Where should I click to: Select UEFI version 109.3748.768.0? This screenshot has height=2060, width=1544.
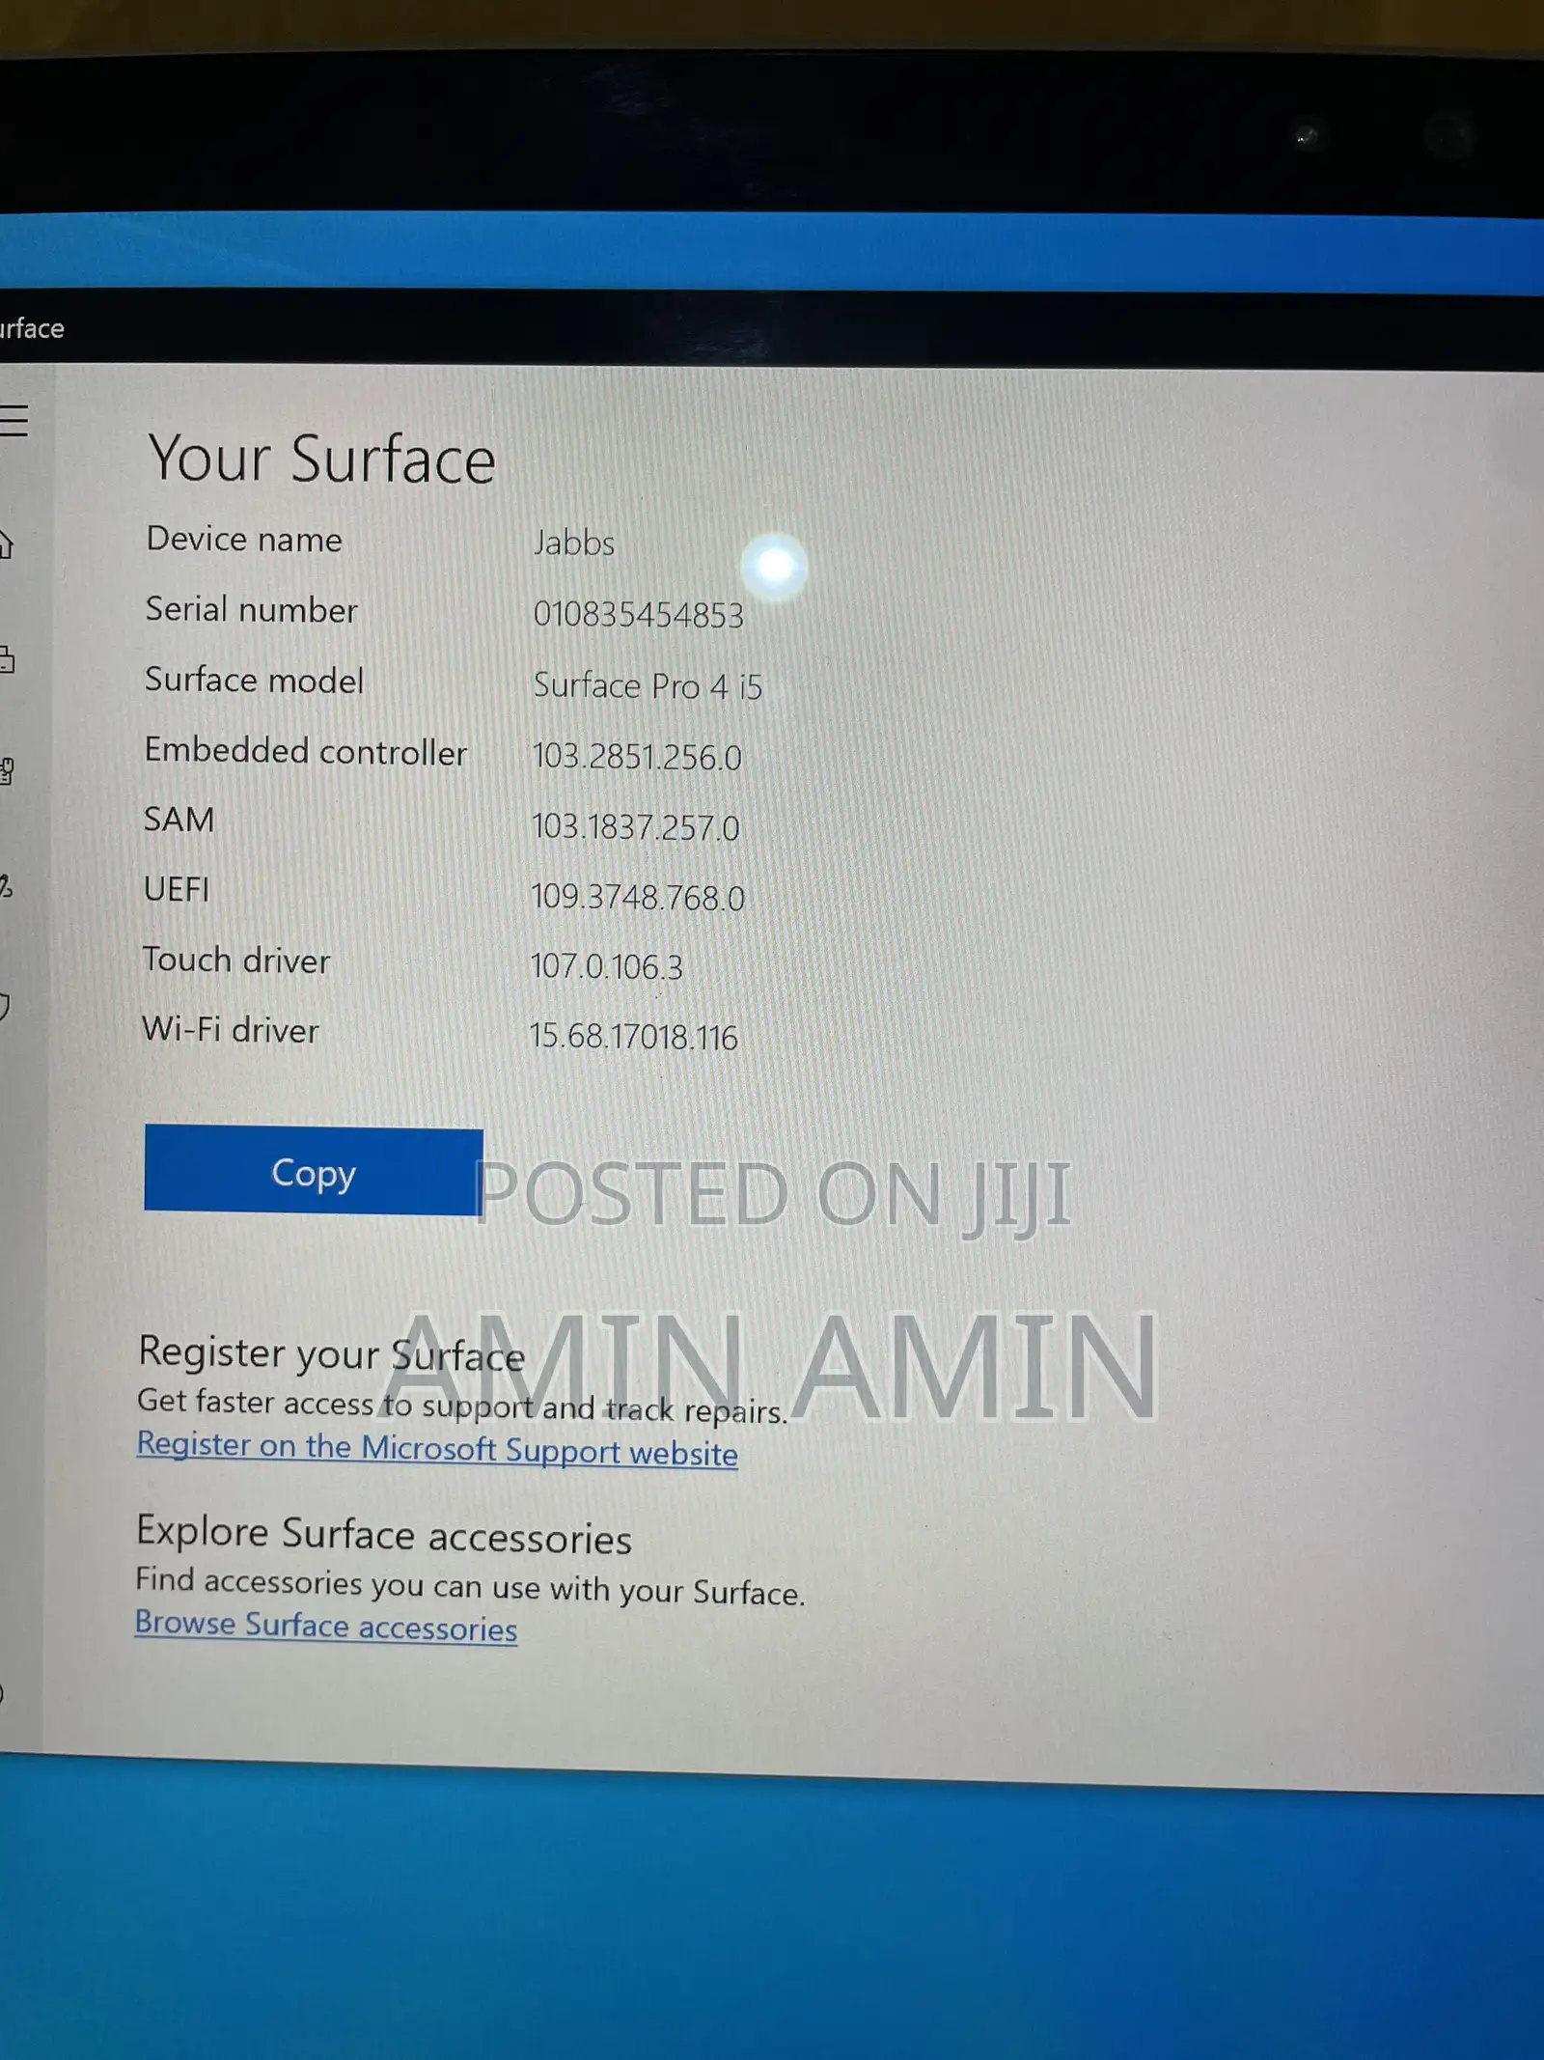coord(638,898)
